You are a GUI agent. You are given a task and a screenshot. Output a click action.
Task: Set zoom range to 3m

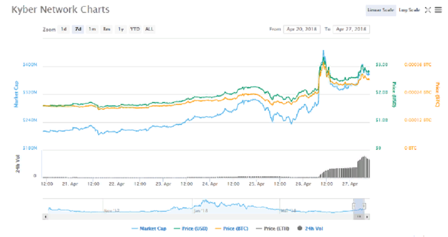point(106,29)
